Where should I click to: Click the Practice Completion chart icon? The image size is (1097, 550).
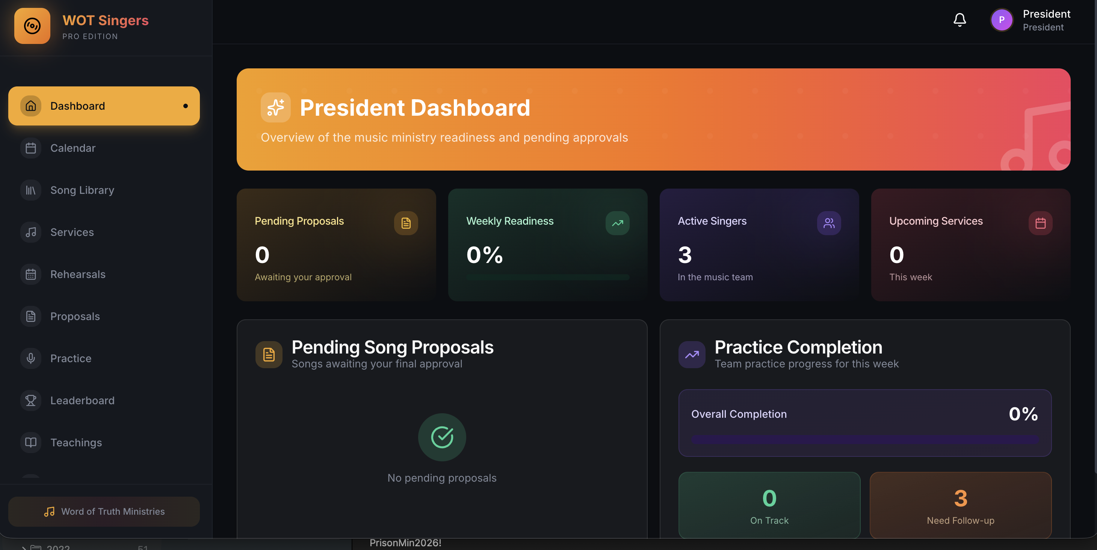(x=692, y=355)
